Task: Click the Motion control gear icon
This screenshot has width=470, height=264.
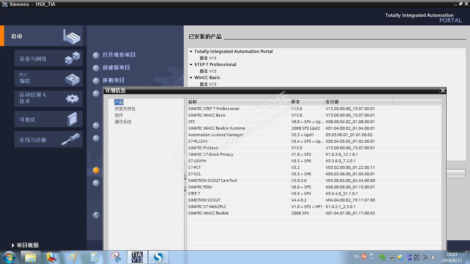Action: 72,99
